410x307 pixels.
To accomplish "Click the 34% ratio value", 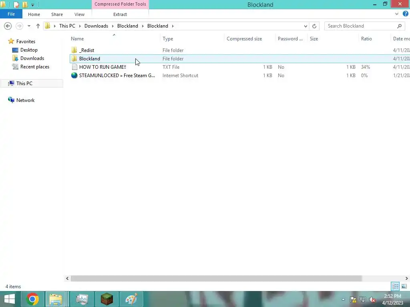I will (x=365, y=67).
